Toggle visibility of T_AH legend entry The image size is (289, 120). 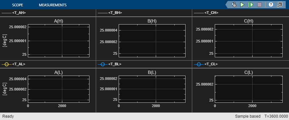(14, 13)
